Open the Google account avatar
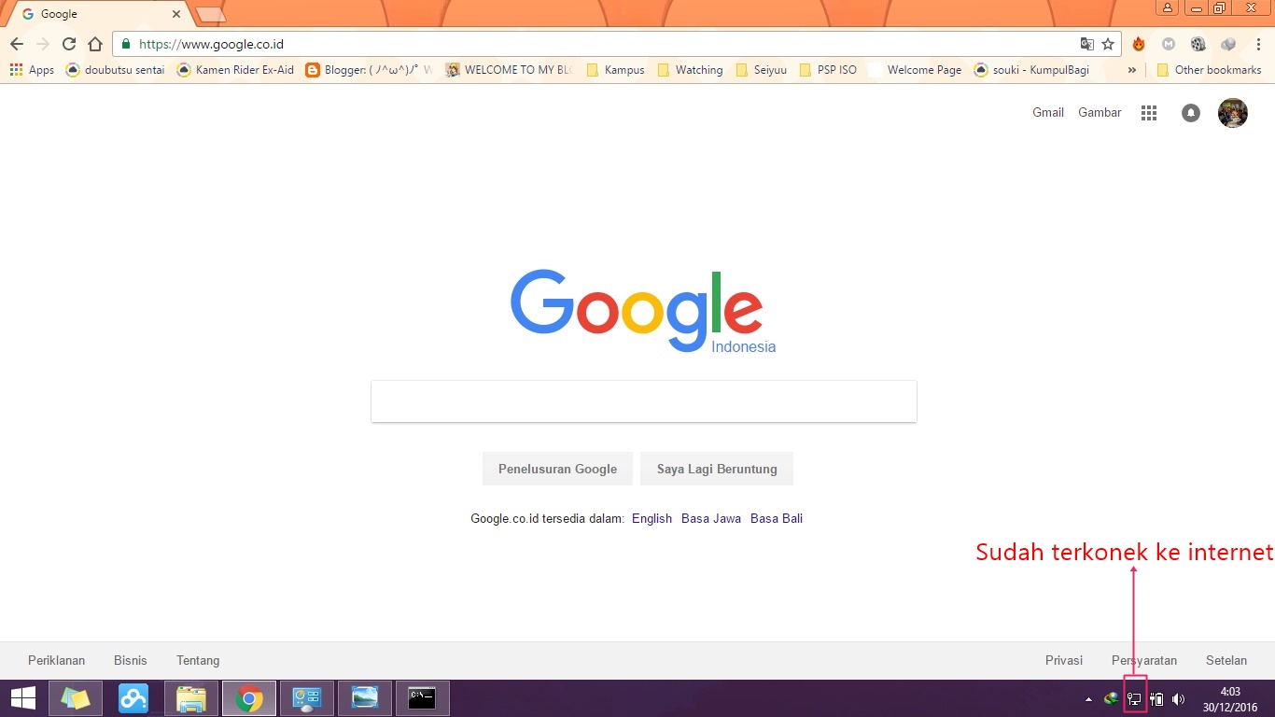The width and height of the screenshot is (1275, 717). pos(1233,113)
